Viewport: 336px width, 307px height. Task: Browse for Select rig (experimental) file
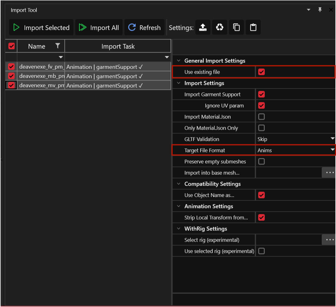pos(329,240)
